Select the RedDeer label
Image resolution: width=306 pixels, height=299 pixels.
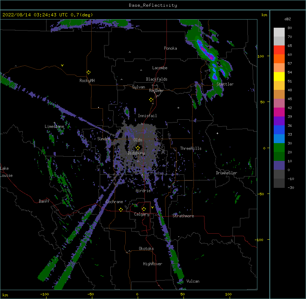[156, 91]
